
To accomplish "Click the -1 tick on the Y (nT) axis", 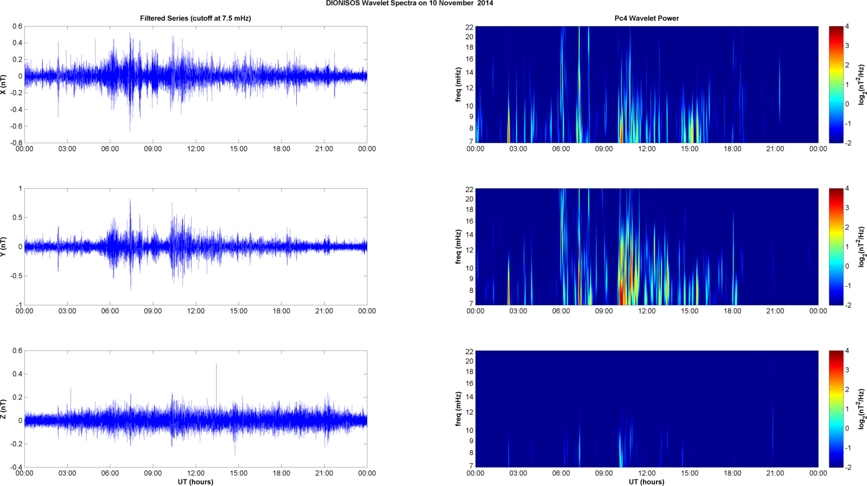I will tap(19, 305).
